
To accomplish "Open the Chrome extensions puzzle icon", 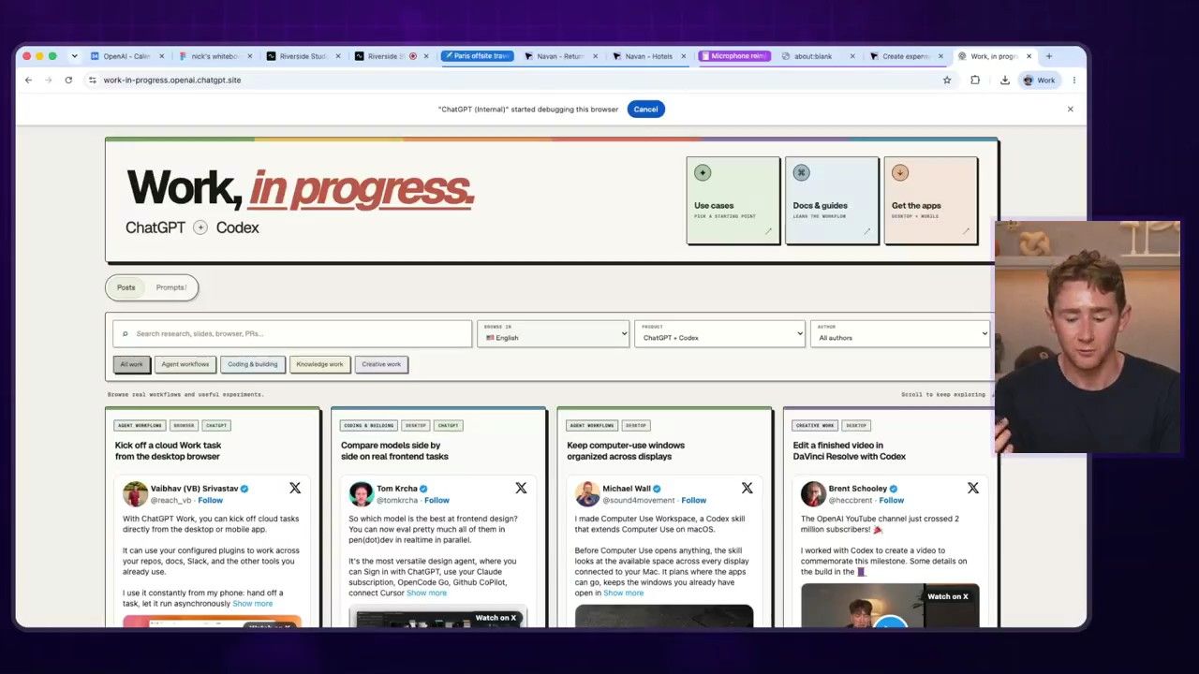I will (975, 81).
